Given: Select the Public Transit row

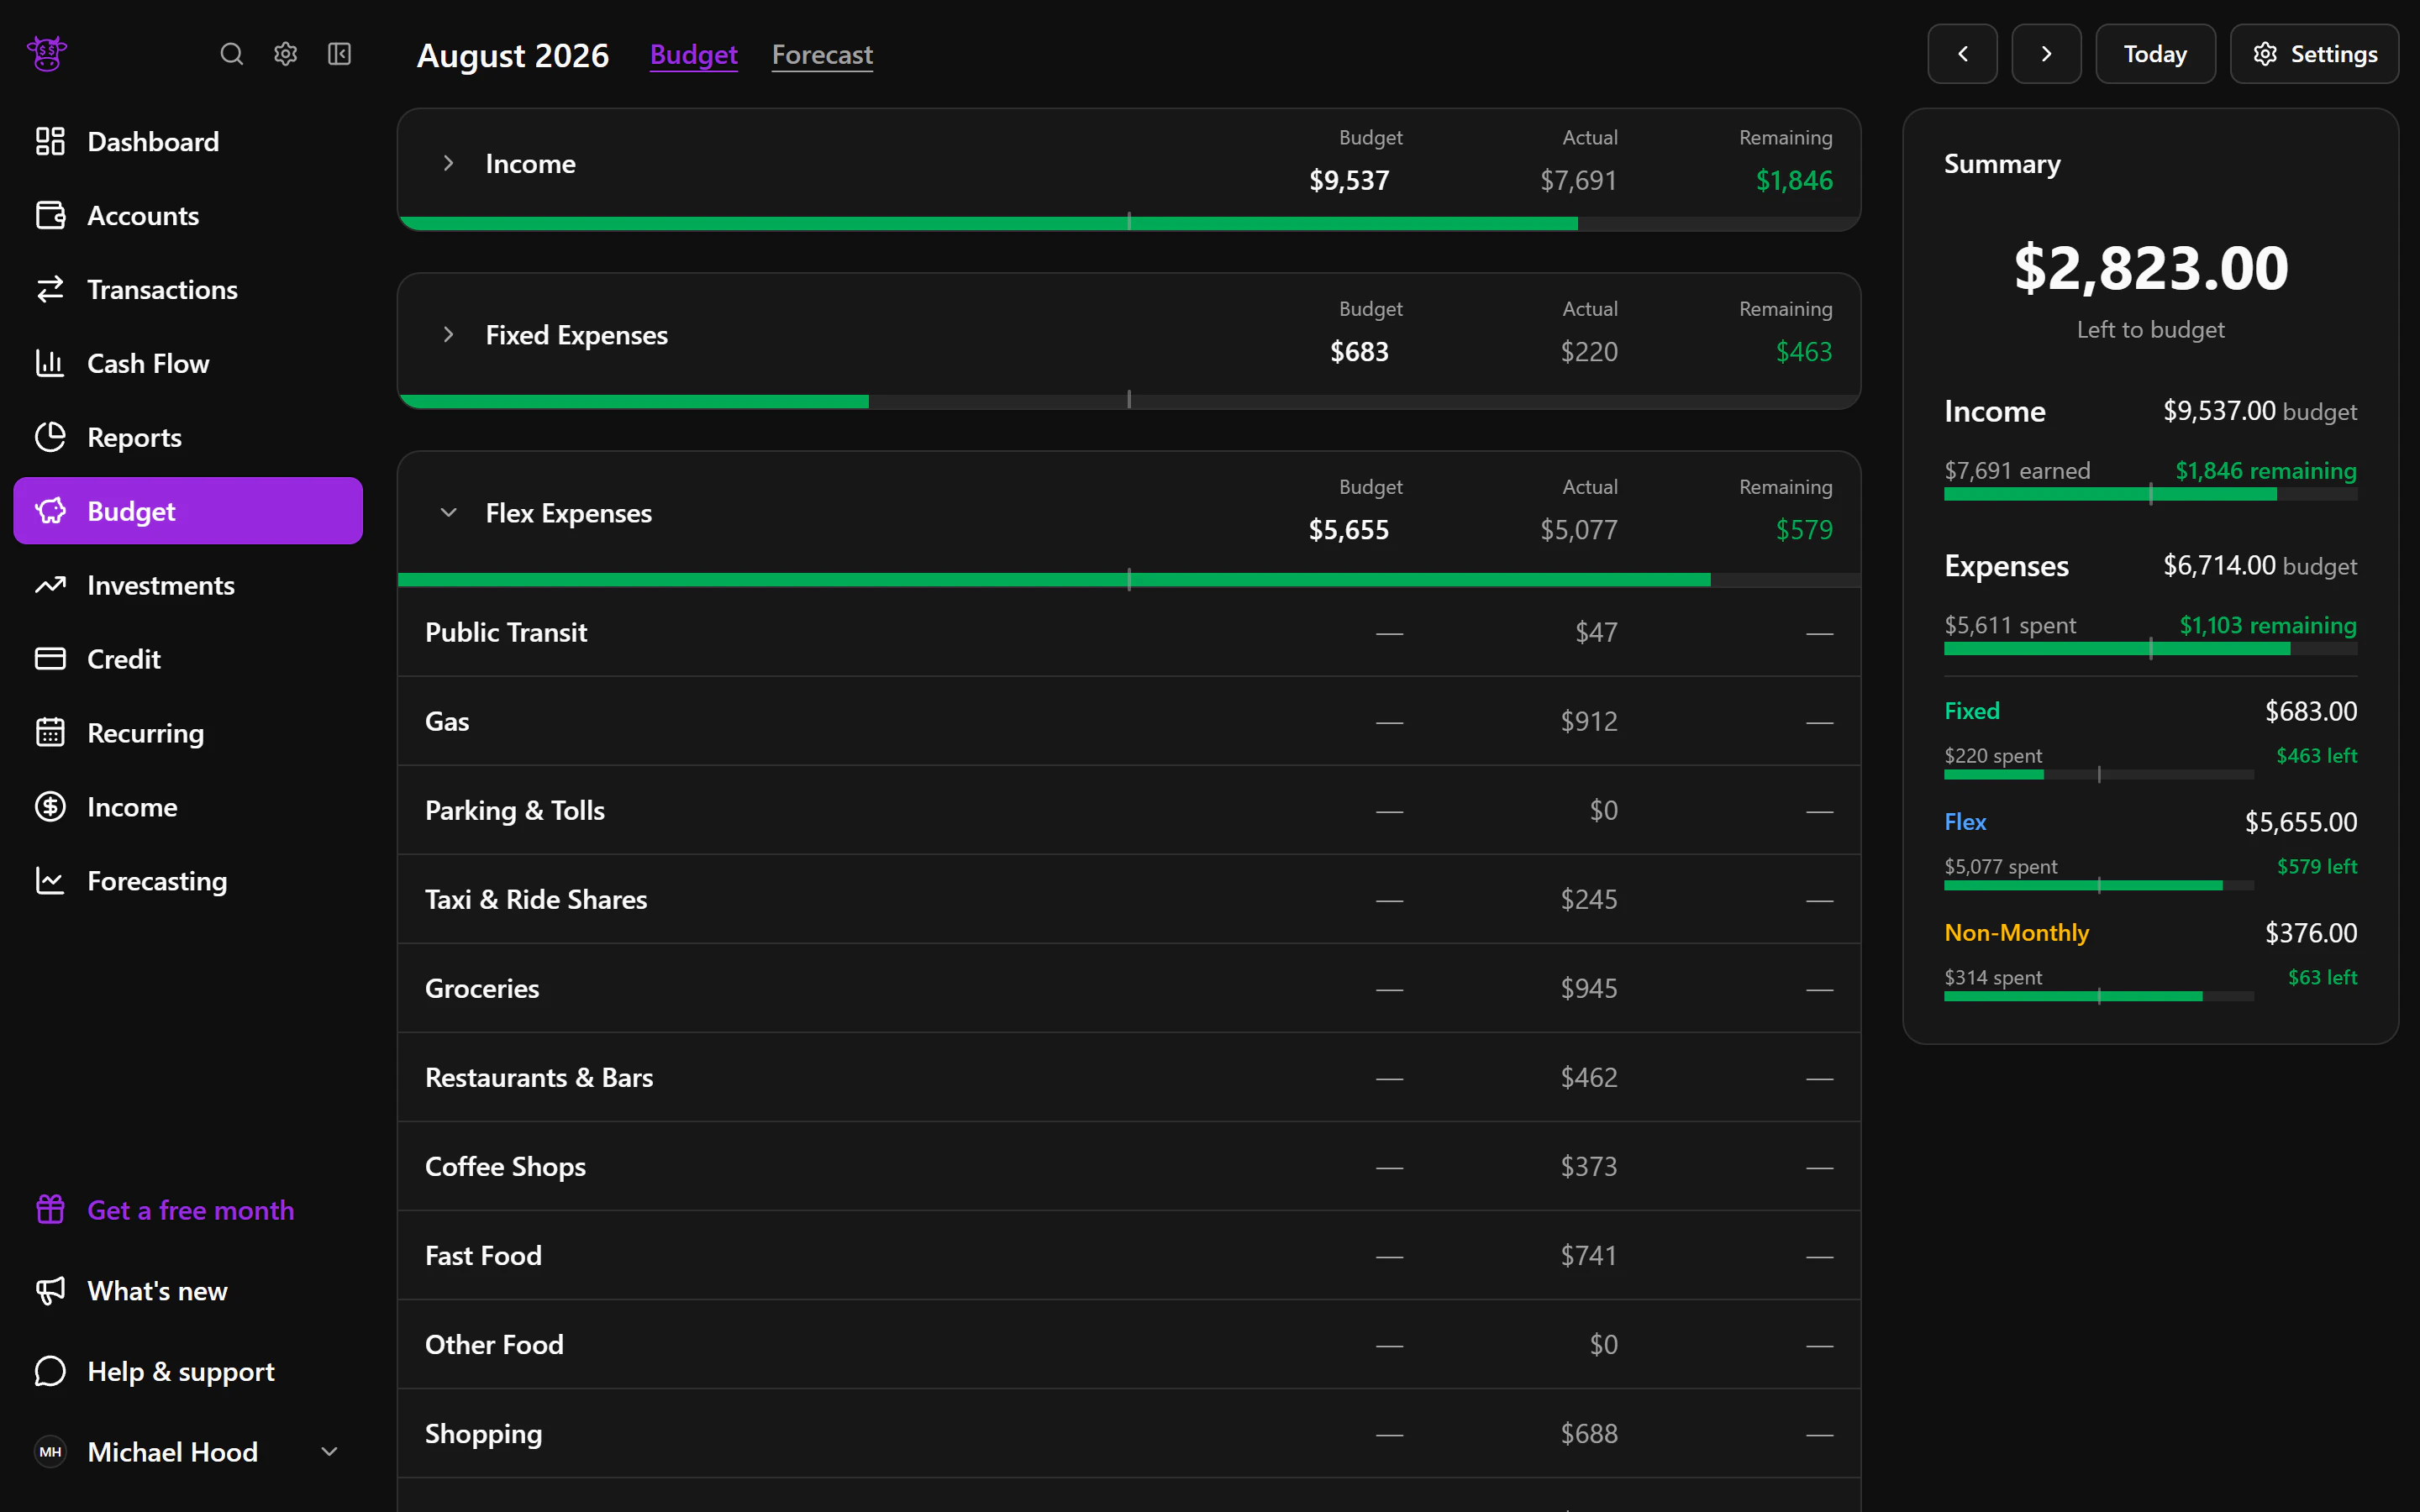Looking at the screenshot, I should click(1129, 632).
